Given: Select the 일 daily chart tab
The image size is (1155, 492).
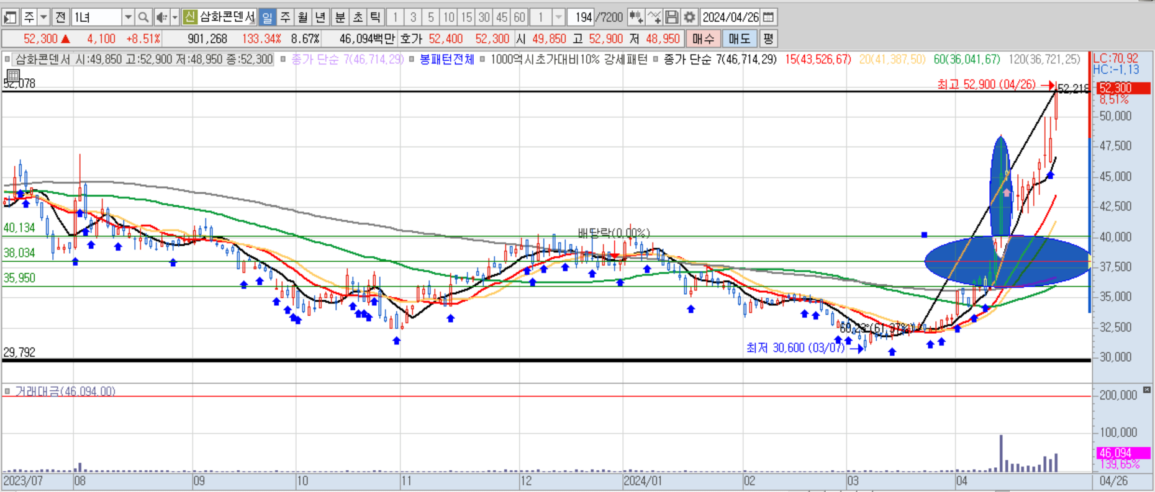Looking at the screenshot, I should coord(267,17).
